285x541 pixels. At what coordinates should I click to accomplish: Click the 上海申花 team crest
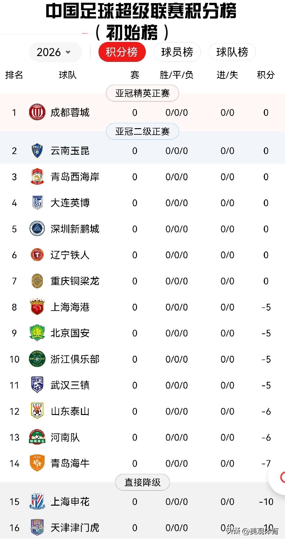coord(37,501)
